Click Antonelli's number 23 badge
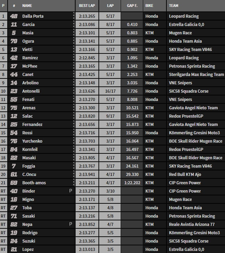Image resolution: width=225 pixels, height=253 pixels. [14, 91]
